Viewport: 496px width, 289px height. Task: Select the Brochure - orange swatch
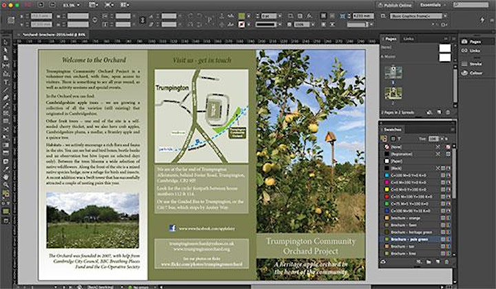point(416,218)
